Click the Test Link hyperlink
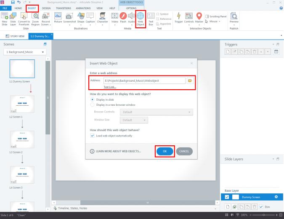 pos(110,87)
